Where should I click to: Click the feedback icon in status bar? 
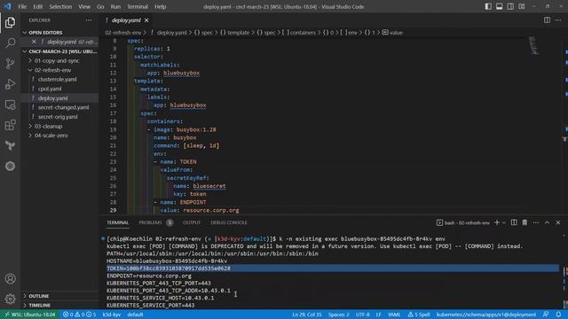tap(546, 315)
